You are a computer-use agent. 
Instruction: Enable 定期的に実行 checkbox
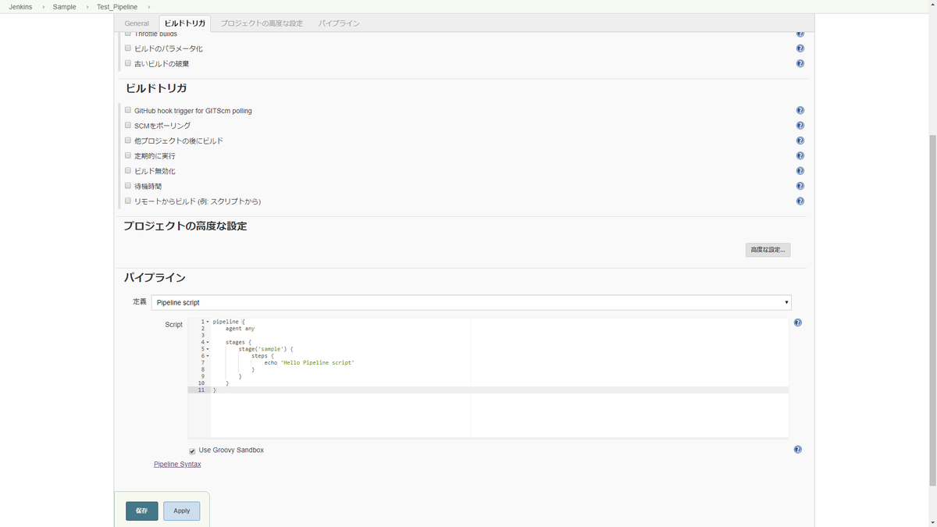pyautogui.click(x=128, y=155)
